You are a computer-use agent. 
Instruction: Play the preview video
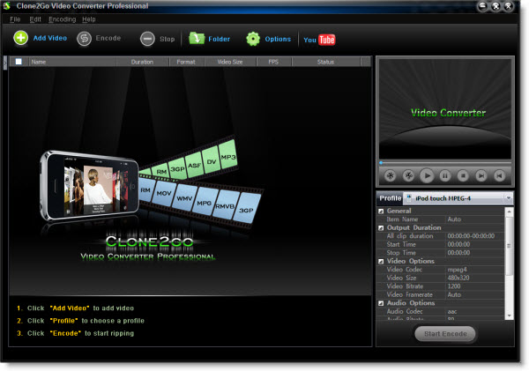pos(427,175)
